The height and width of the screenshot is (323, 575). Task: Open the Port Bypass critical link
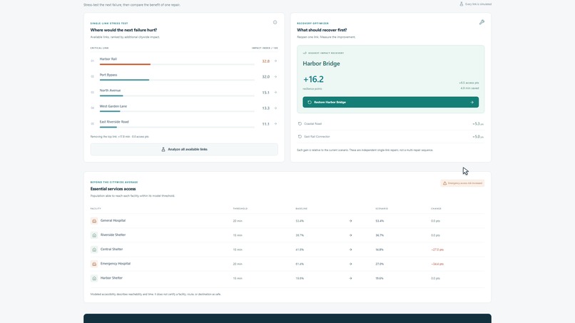(x=184, y=76)
